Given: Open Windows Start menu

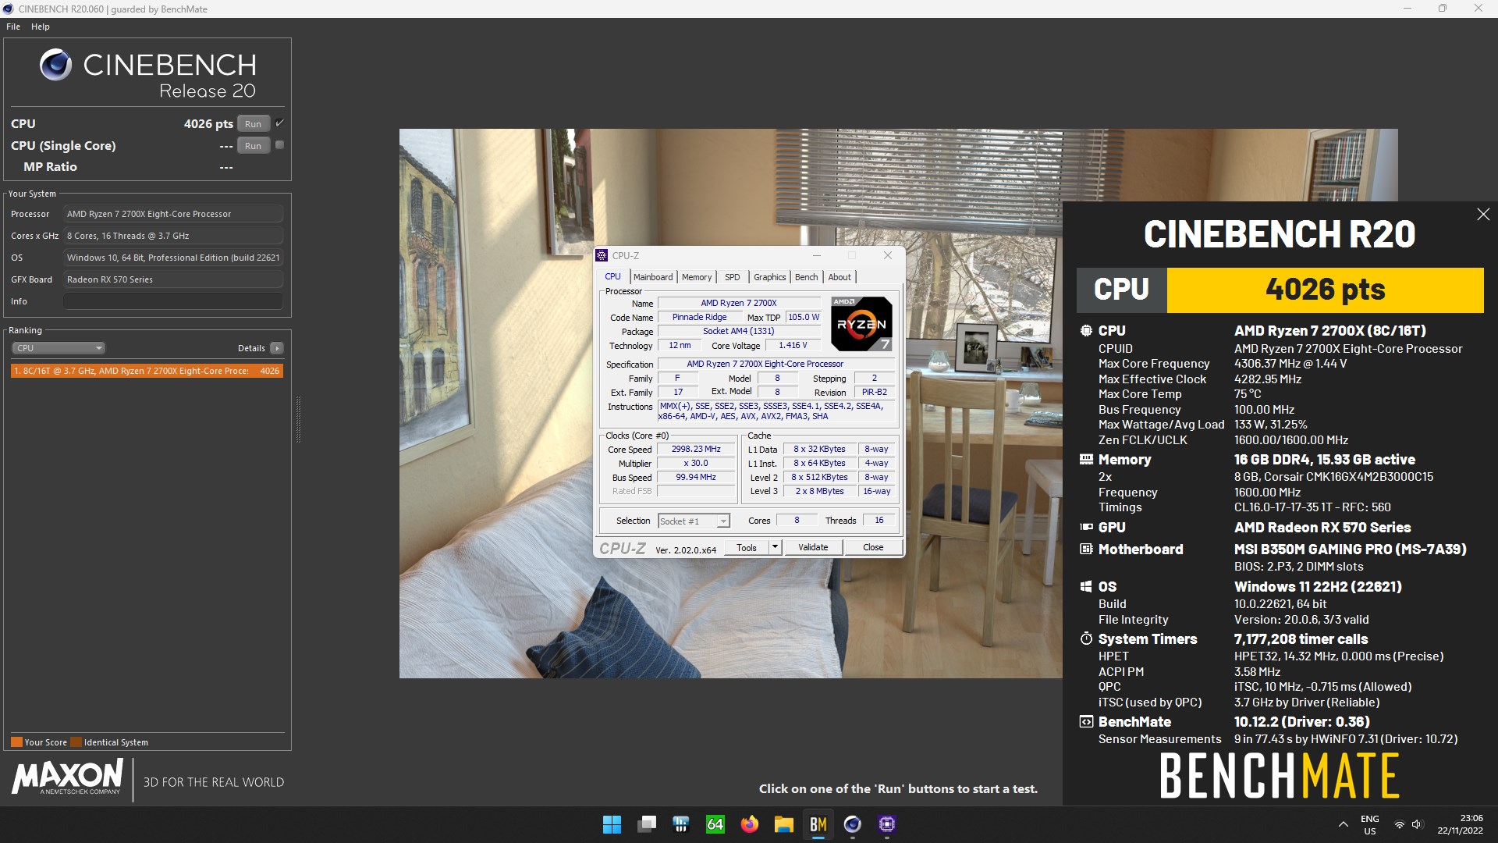Looking at the screenshot, I should (x=612, y=824).
